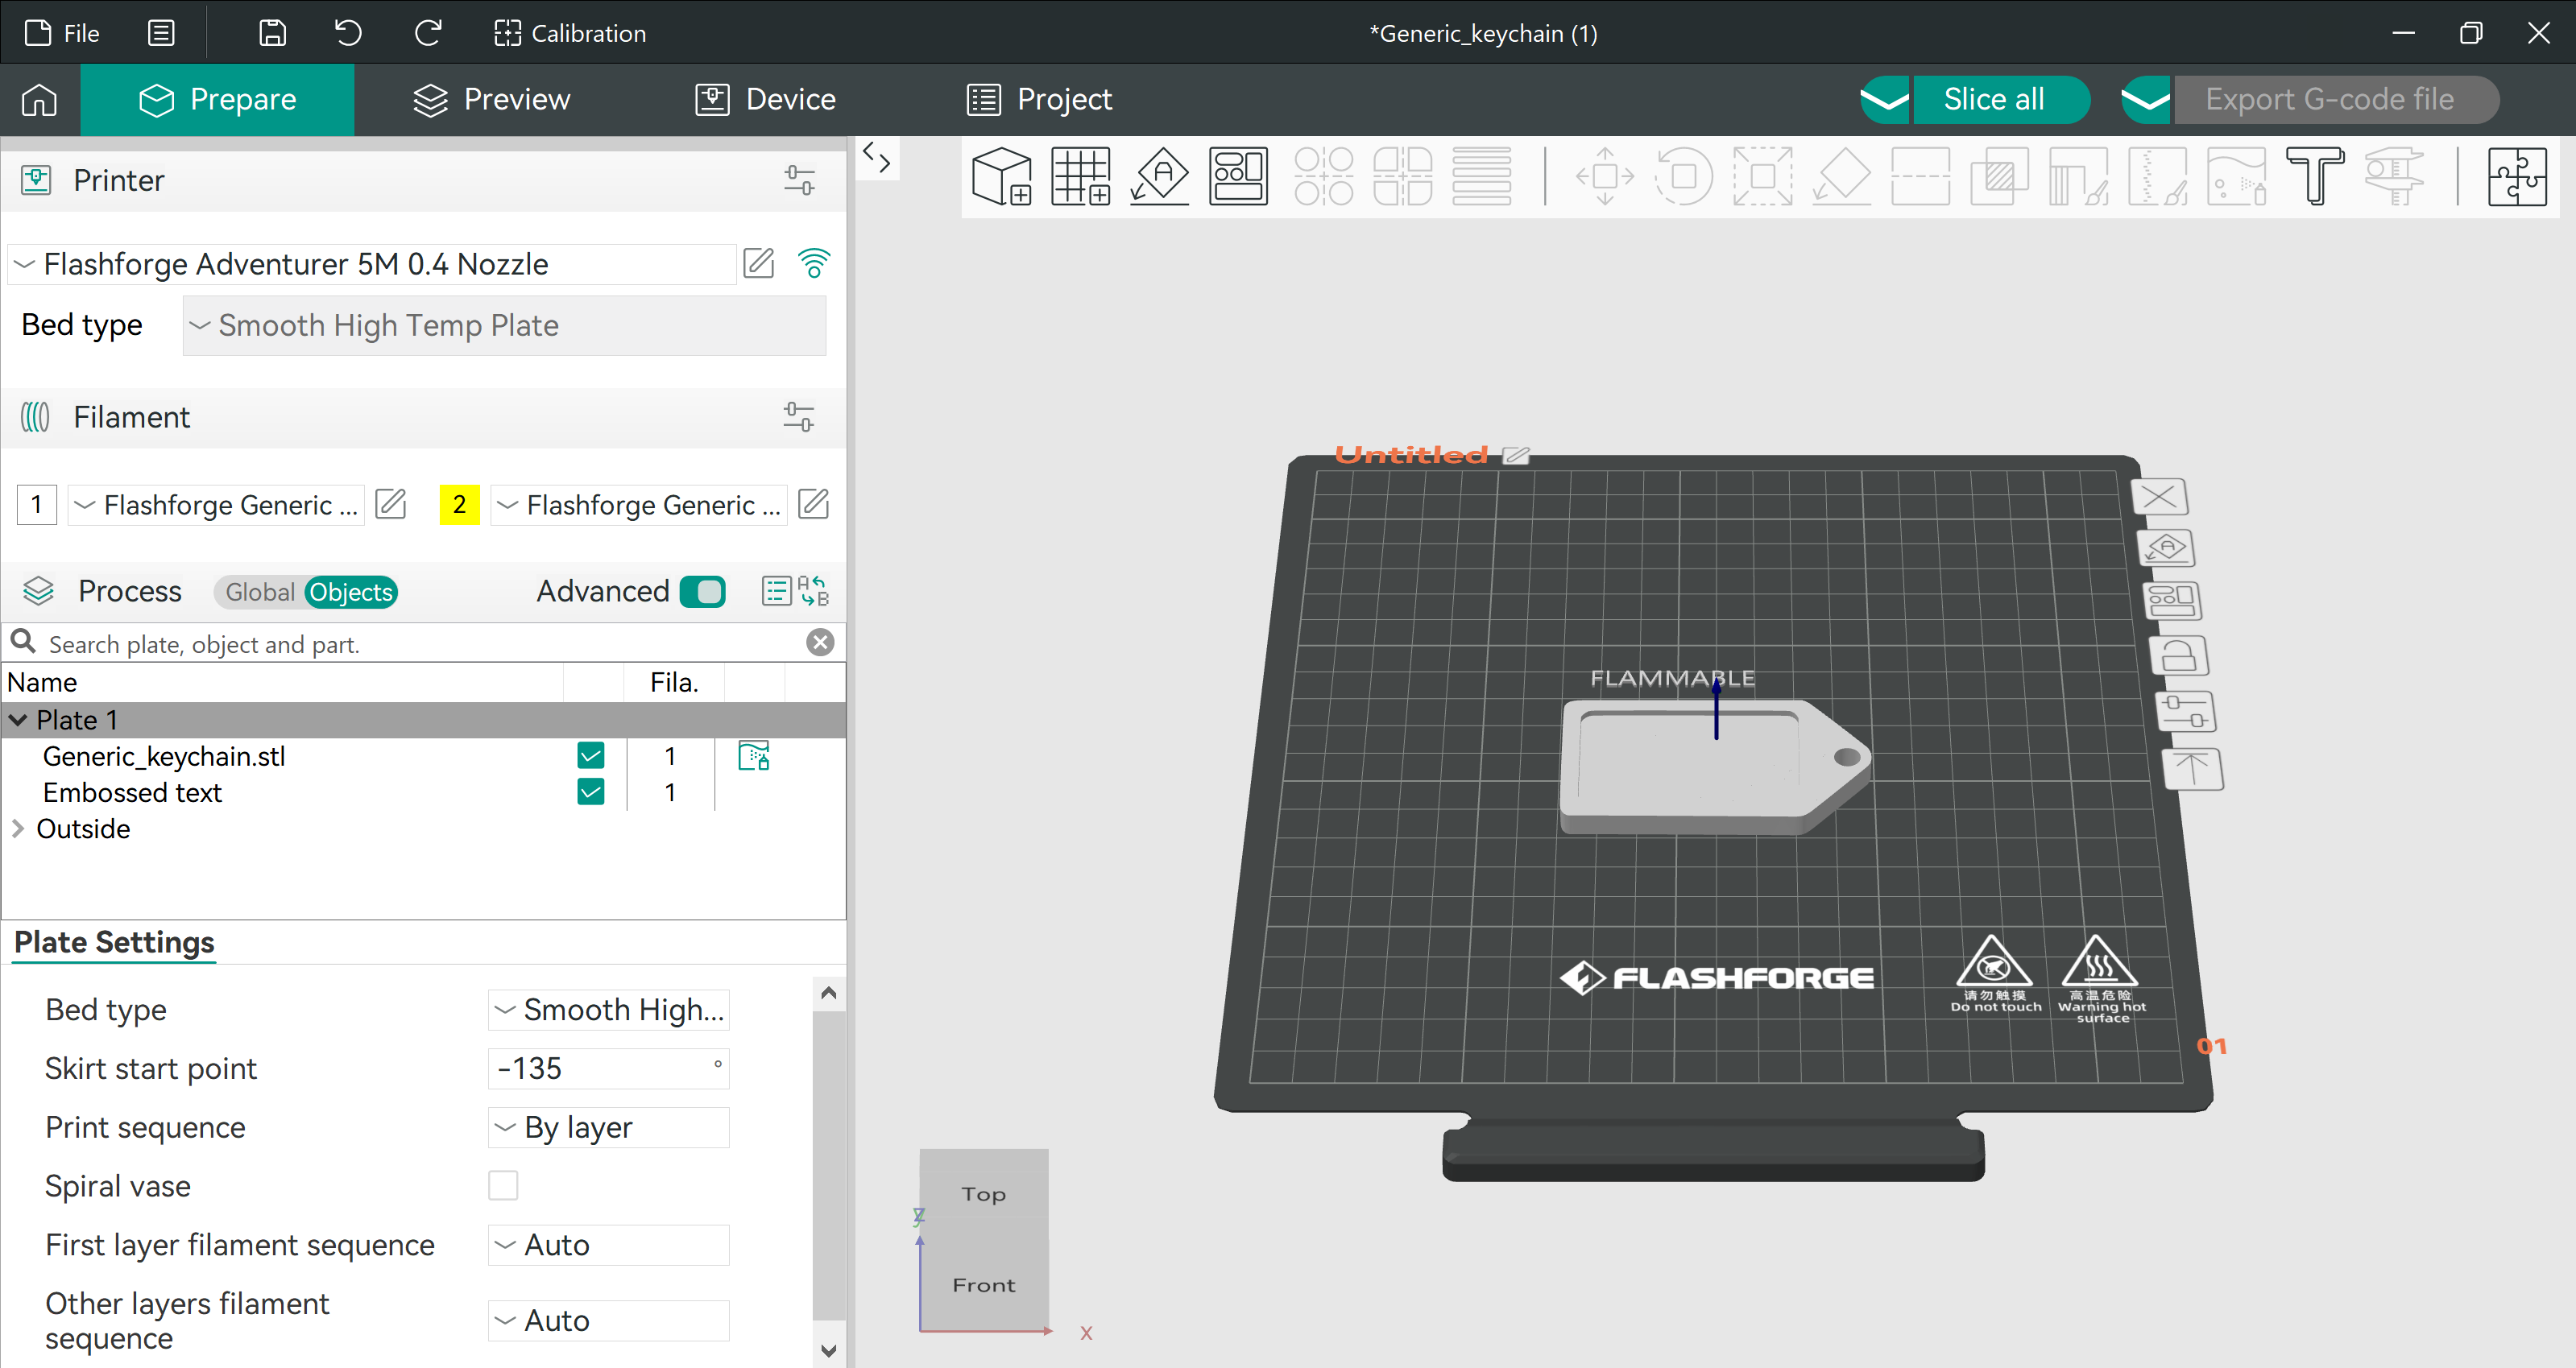Open the printer preset dropdown
2576x1368 pixels.
(372, 264)
